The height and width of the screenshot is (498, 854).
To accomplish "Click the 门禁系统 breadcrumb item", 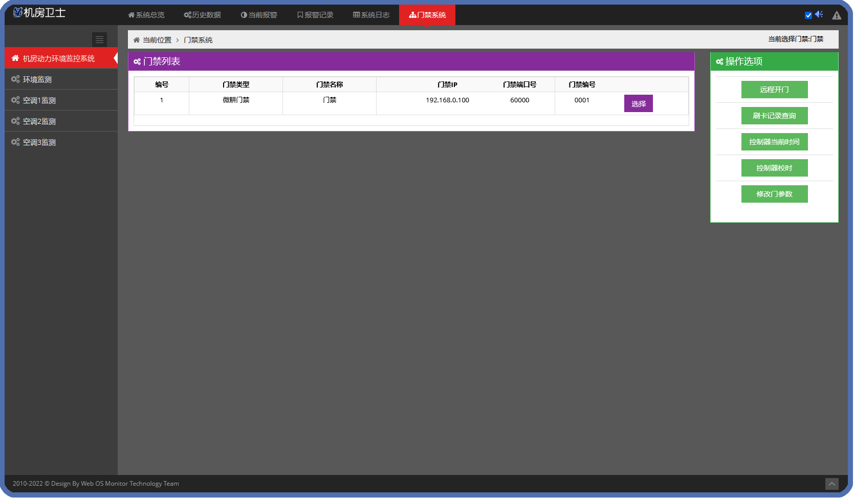I will [x=198, y=40].
